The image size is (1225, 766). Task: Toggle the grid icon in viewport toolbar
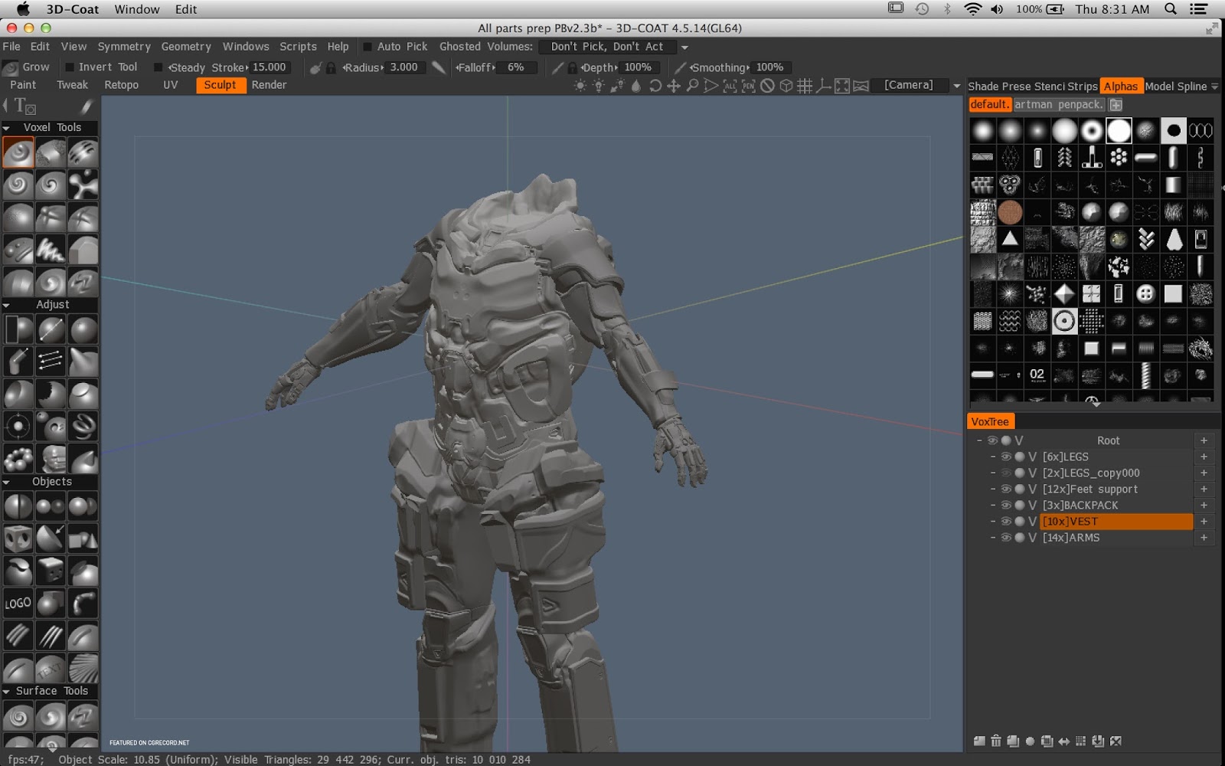pos(805,86)
